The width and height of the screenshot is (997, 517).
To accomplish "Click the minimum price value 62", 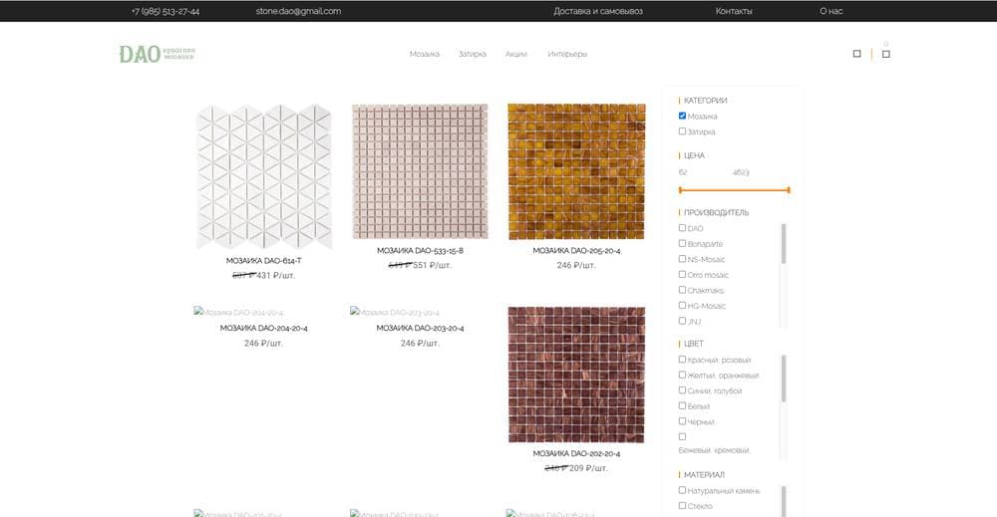I will click(683, 172).
